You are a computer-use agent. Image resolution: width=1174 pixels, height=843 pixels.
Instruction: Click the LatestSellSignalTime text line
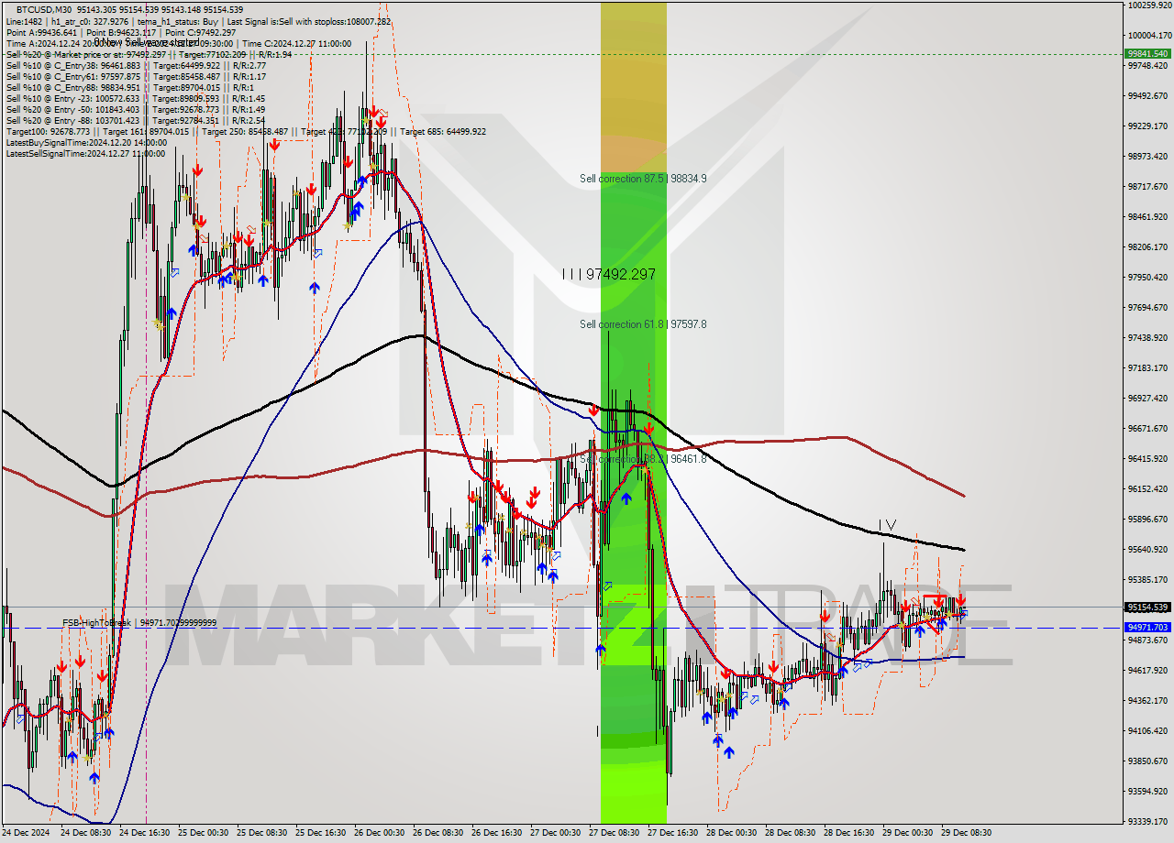click(86, 153)
